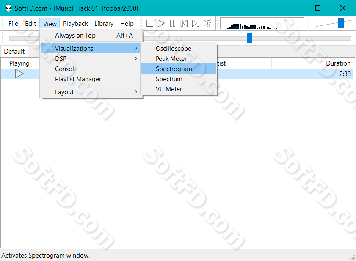This screenshot has width=356, height=261.
Task: Activate the Spectrogram window
Action: tap(179, 69)
